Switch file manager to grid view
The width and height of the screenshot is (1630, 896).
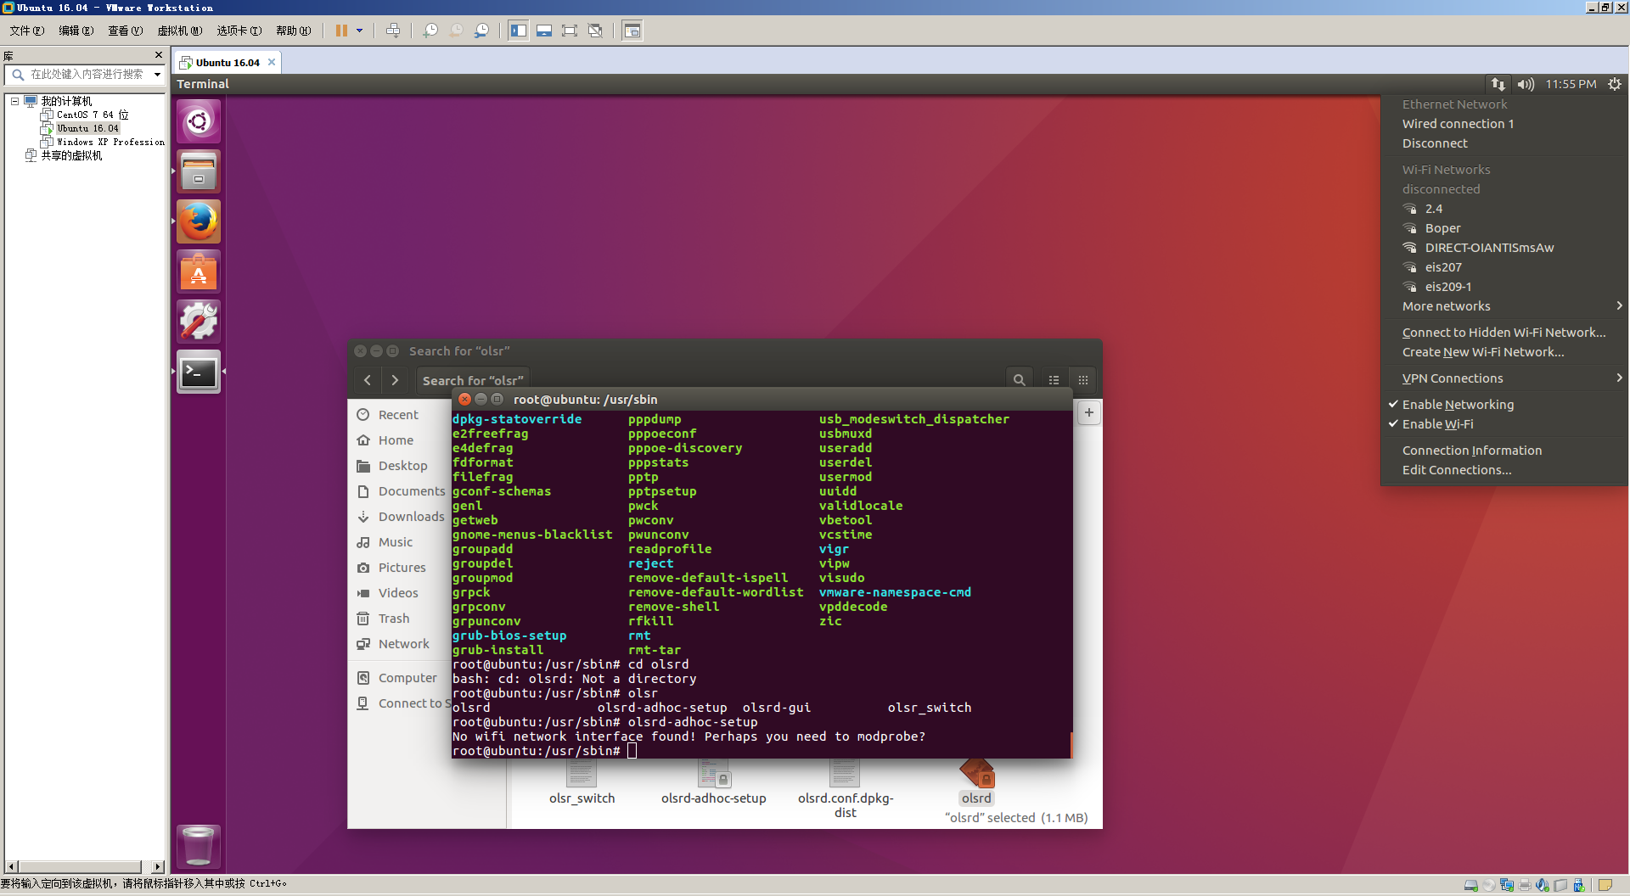(1083, 380)
